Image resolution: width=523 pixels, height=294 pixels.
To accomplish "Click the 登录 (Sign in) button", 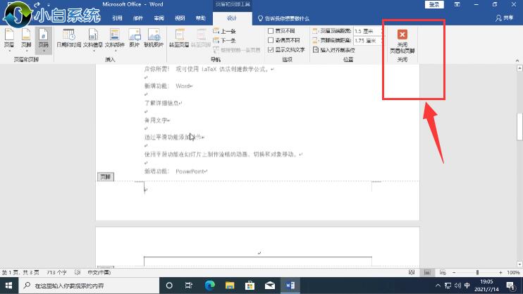I will 434,4.
